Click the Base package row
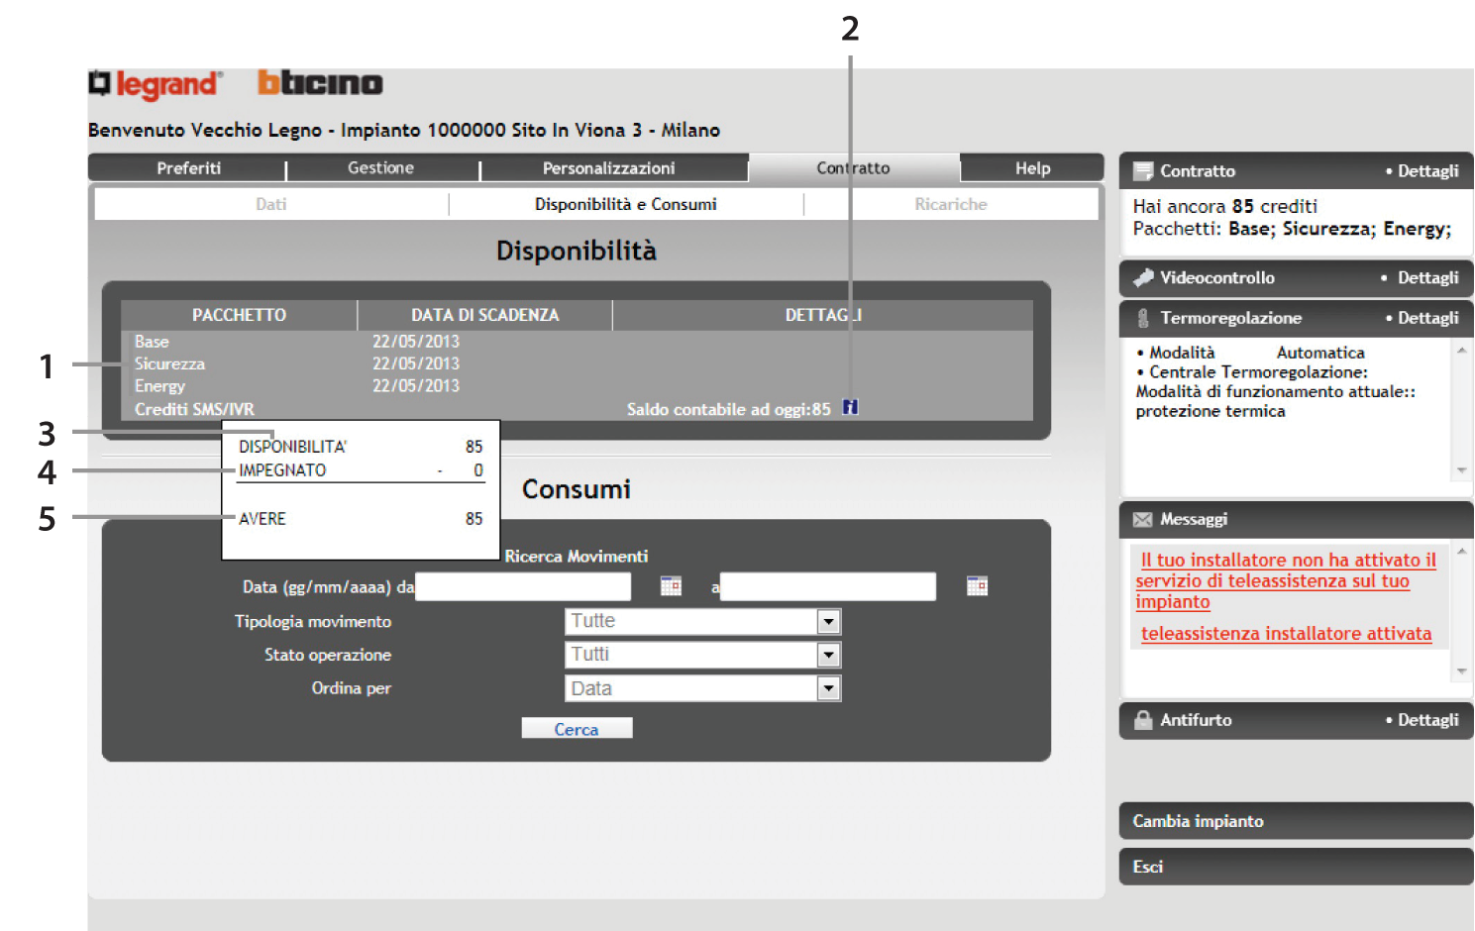The width and height of the screenshot is (1475, 931). [577, 342]
